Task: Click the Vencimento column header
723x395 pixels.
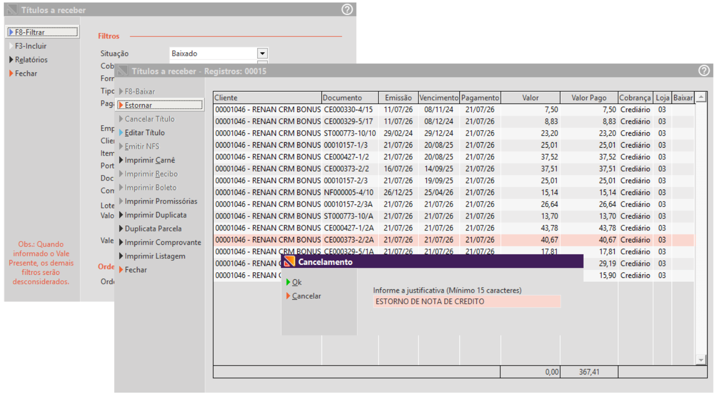Action: [438, 98]
